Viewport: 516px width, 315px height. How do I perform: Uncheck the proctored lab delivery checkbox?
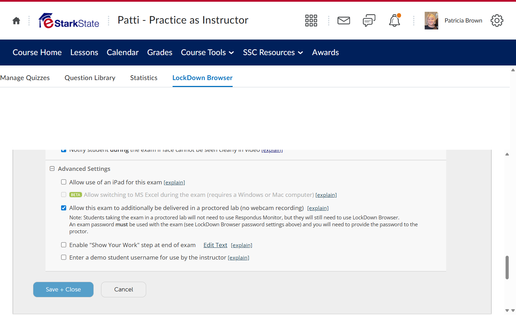64,208
